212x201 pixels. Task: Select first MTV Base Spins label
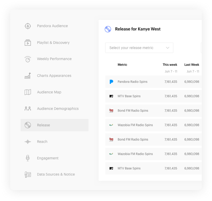(x=129, y=96)
